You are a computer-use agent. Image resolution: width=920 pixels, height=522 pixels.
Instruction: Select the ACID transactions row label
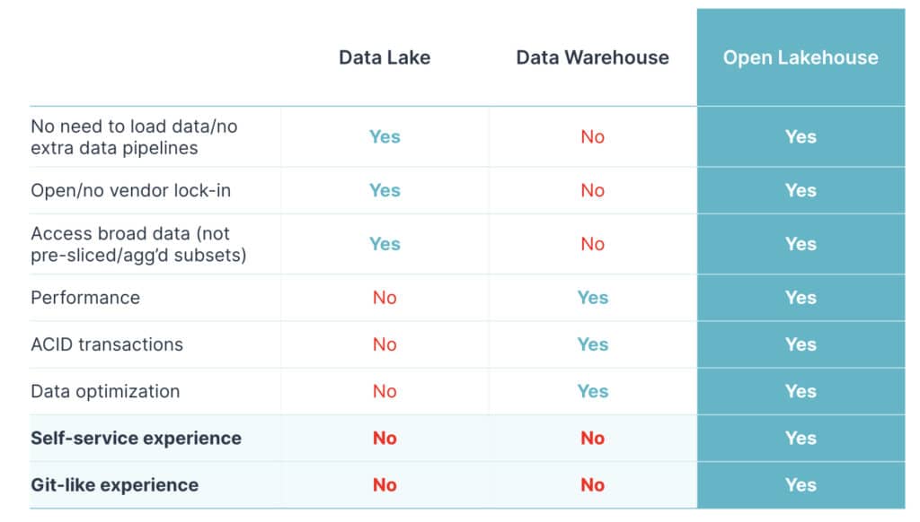click(107, 344)
